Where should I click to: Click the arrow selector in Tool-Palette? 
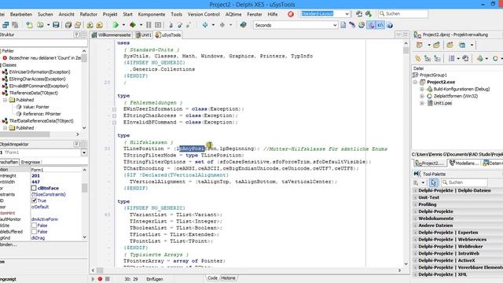pos(433,182)
